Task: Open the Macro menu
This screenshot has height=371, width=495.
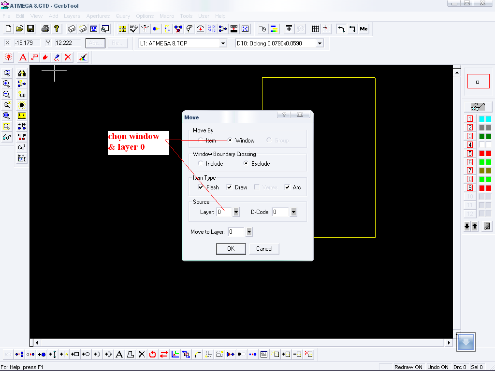Action: (x=167, y=16)
